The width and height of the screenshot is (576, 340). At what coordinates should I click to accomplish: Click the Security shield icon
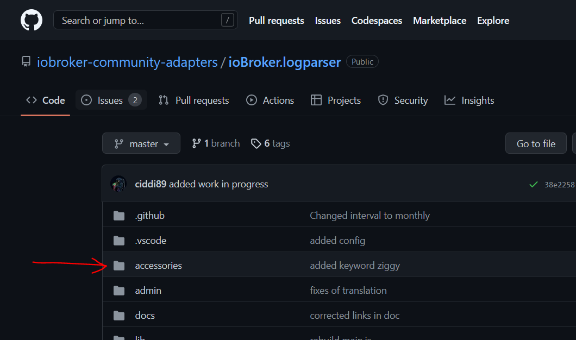(x=383, y=100)
